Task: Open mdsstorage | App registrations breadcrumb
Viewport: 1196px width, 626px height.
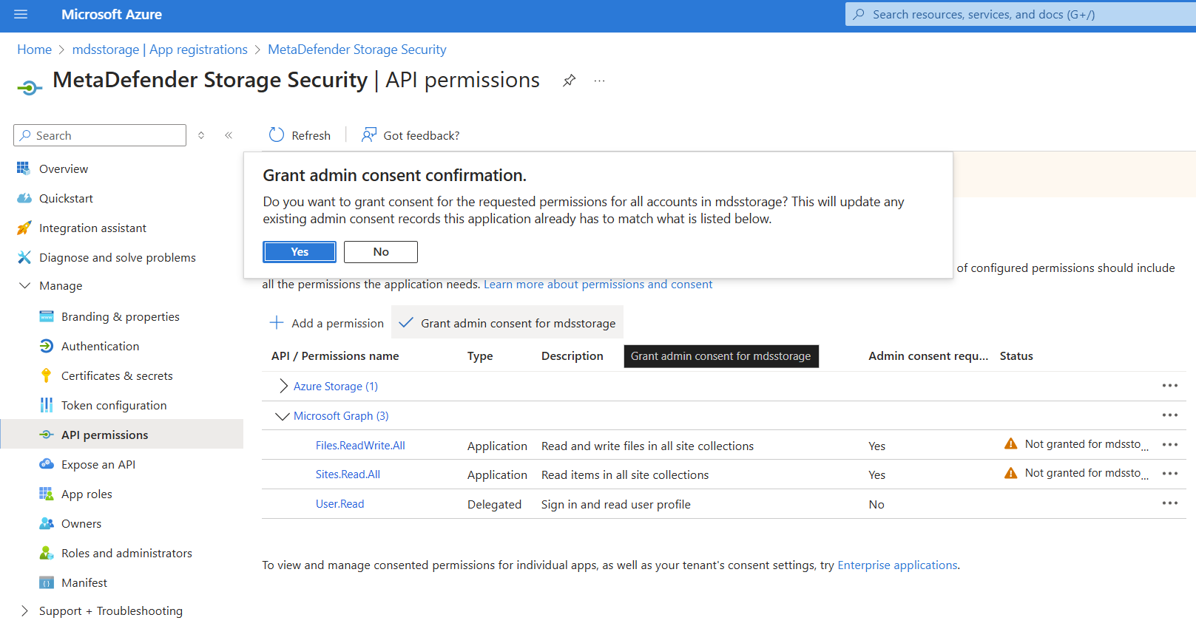Action: (160, 50)
